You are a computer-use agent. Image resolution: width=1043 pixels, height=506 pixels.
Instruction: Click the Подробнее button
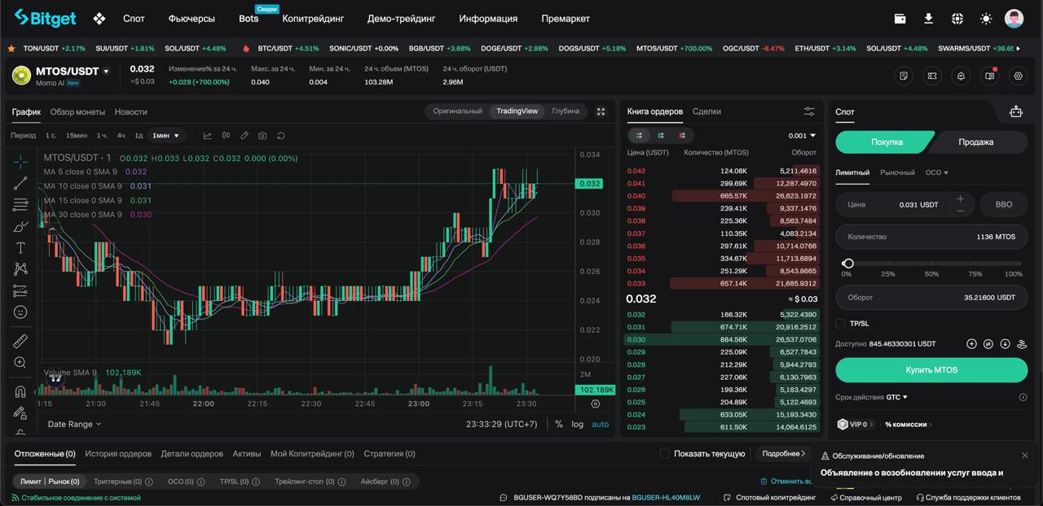(x=784, y=453)
